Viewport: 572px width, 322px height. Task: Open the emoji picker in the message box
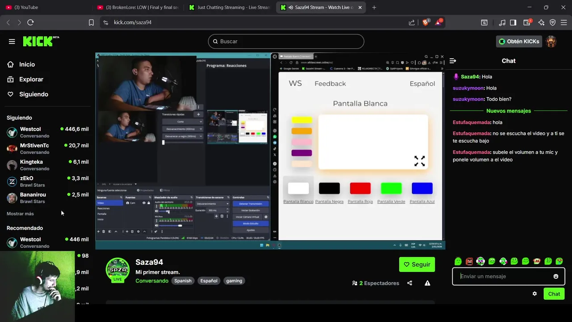coord(556,276)
